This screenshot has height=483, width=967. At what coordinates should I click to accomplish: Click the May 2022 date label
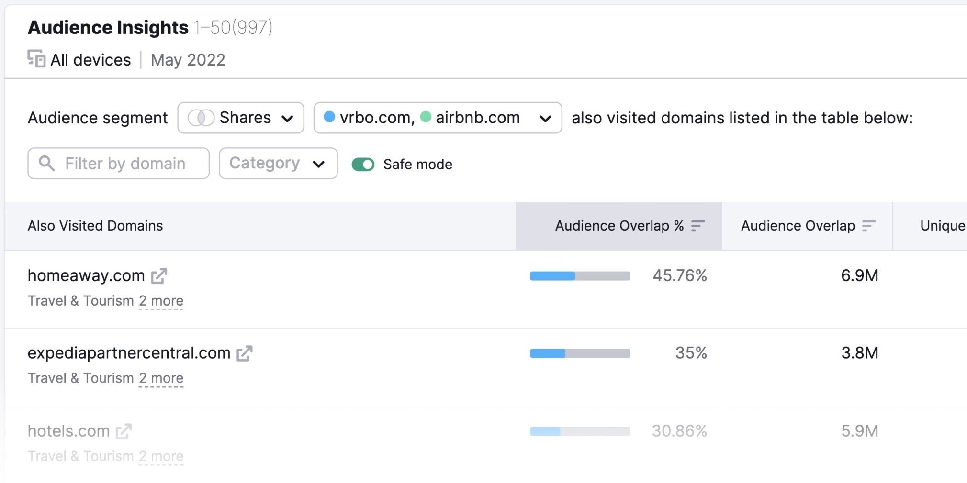[188, 60]
